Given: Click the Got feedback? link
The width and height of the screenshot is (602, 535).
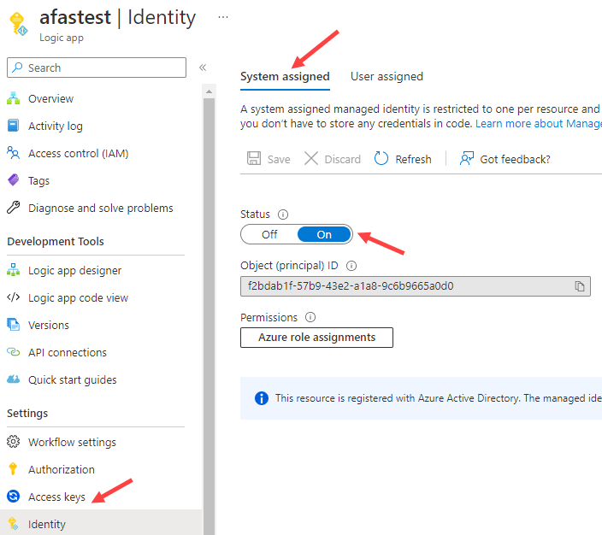Looking at the screenshot, I should [x=515, y=159].
